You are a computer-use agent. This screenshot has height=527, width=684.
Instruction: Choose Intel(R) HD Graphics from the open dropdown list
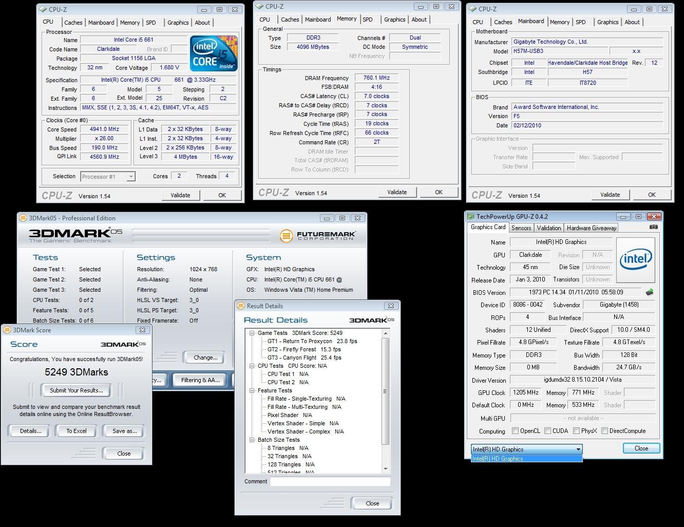click(x=526, y=459)
